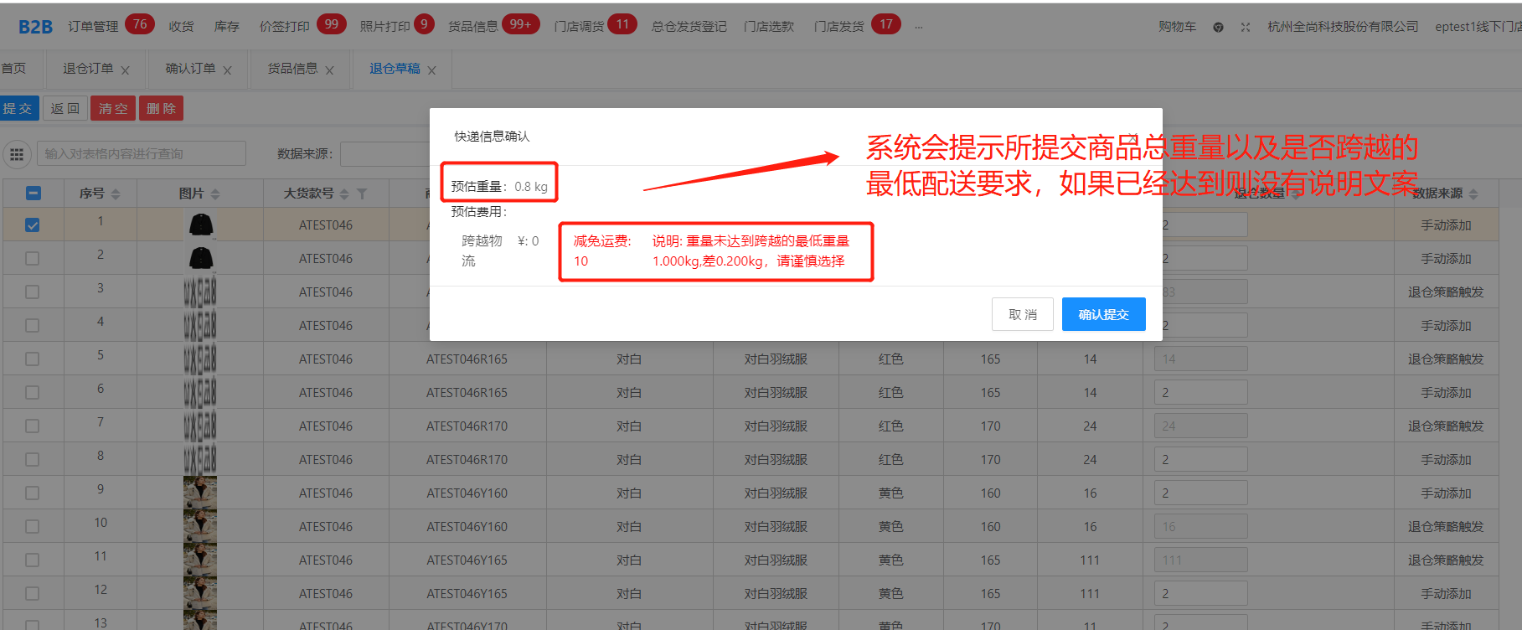This screenshot has height=630, width=1522.
Task: Click the filter funnel icon on 大货款号
Action: point(362,194)
